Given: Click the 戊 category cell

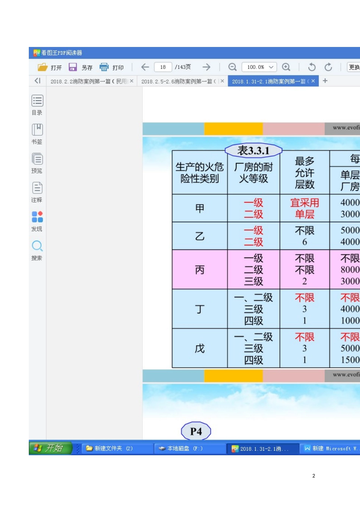Looking at the screenshot, I should click(x=200, y=348).
